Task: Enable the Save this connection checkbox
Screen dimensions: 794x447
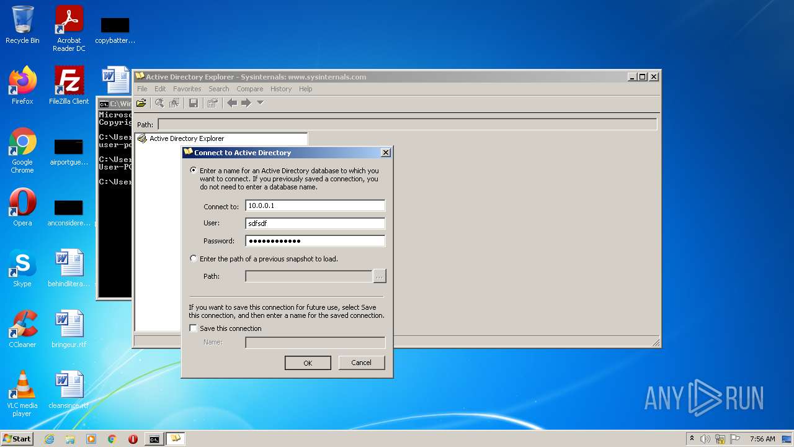Action: pyautogui.click(x=194, y=328)
